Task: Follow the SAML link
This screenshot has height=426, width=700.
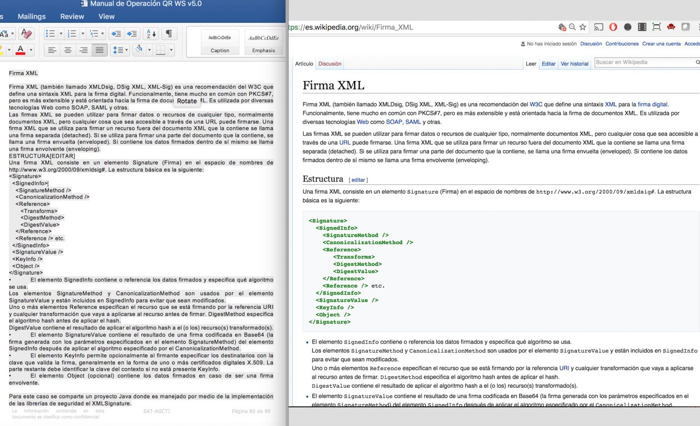Action: 413,122
